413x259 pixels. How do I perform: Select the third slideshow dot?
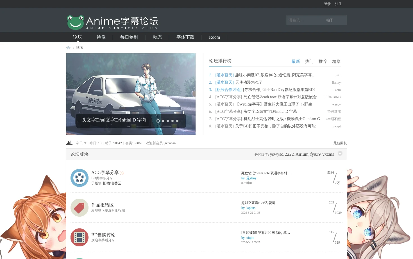168,121
